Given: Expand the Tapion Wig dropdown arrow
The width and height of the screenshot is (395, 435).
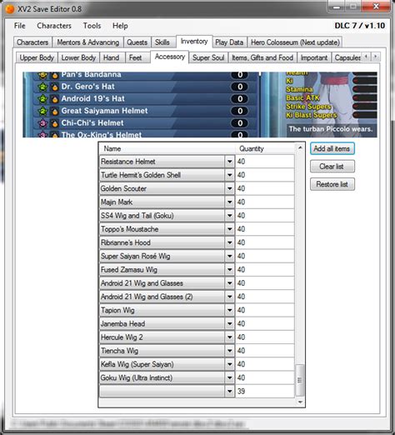Looking at the screenshot, I should [229, 310].
